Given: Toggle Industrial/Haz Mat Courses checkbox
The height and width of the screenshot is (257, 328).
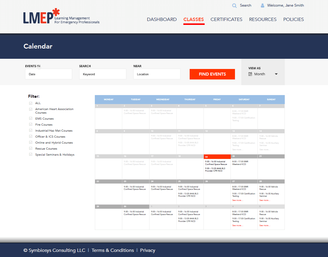Looking at the screenshot, I should [31, 130].
